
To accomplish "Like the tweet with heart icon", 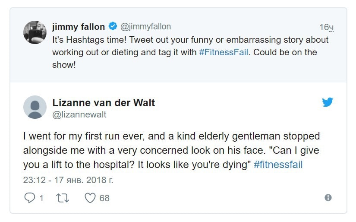I will click(90, 198).
